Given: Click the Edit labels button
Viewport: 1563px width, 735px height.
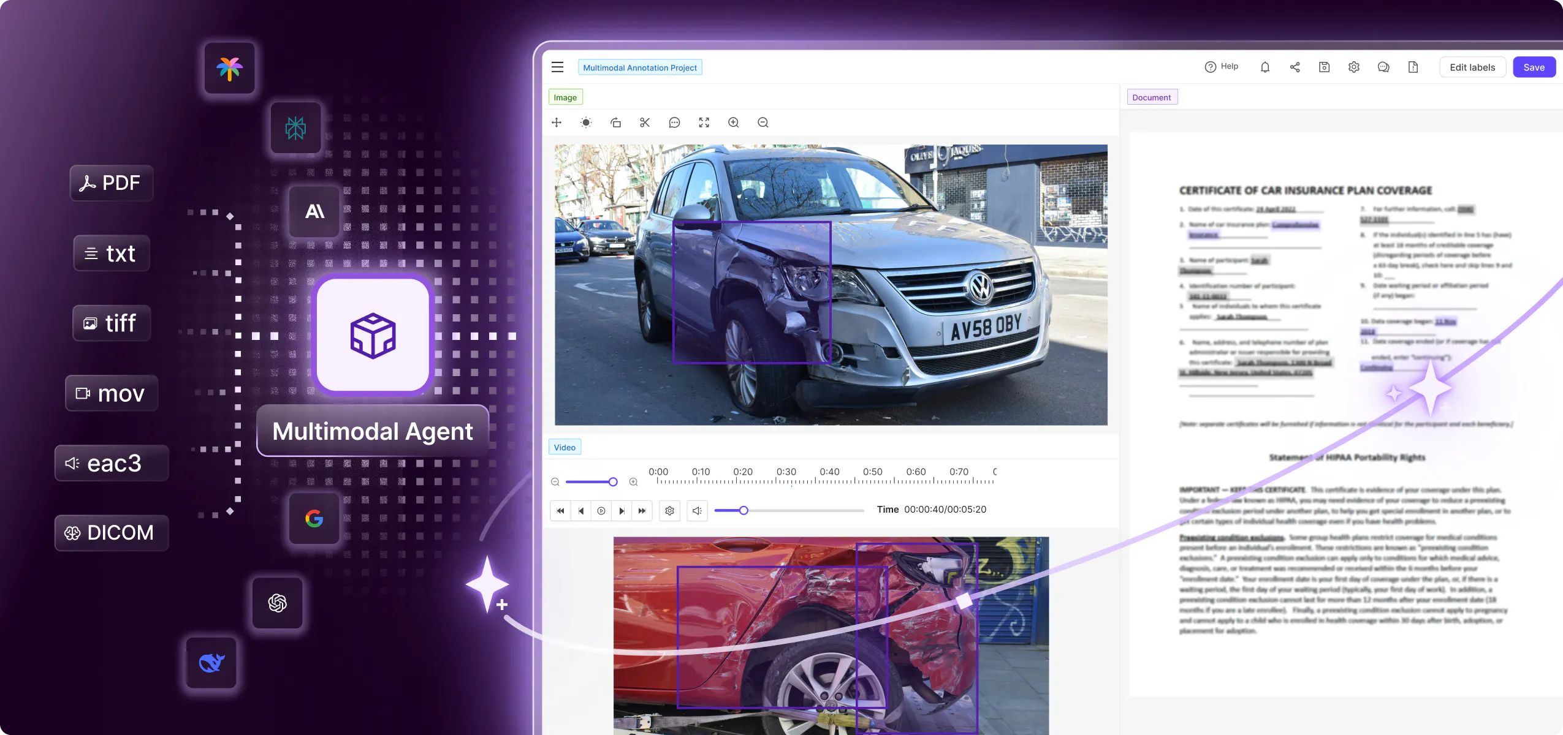Looking at the screenshot, I should [x=1472, y=67].
